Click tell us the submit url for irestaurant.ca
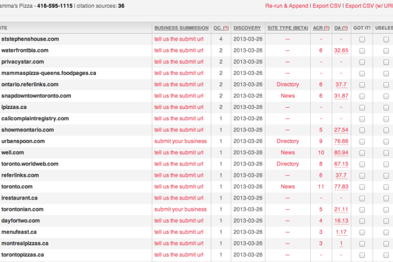Screen dimensions: 393x262 179,198
